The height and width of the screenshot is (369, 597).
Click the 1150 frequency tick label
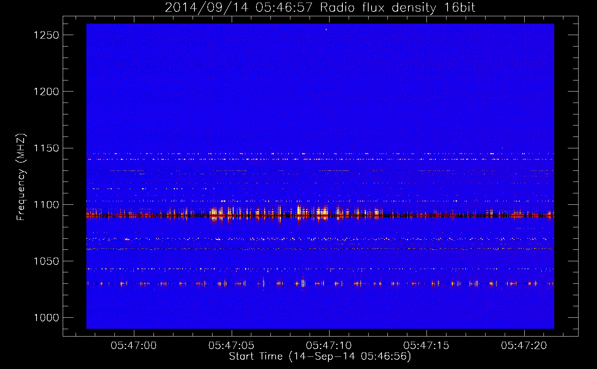click(46, 148)
